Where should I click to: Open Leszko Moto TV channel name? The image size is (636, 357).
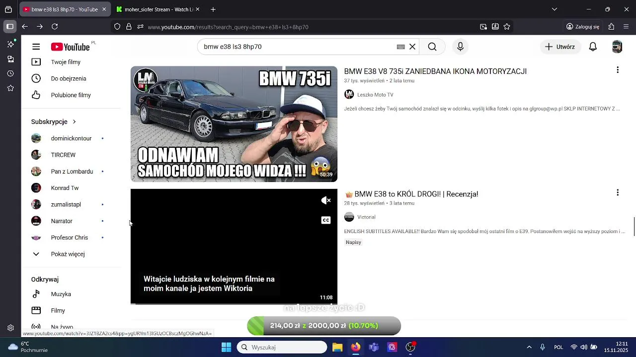pos(375,95)
